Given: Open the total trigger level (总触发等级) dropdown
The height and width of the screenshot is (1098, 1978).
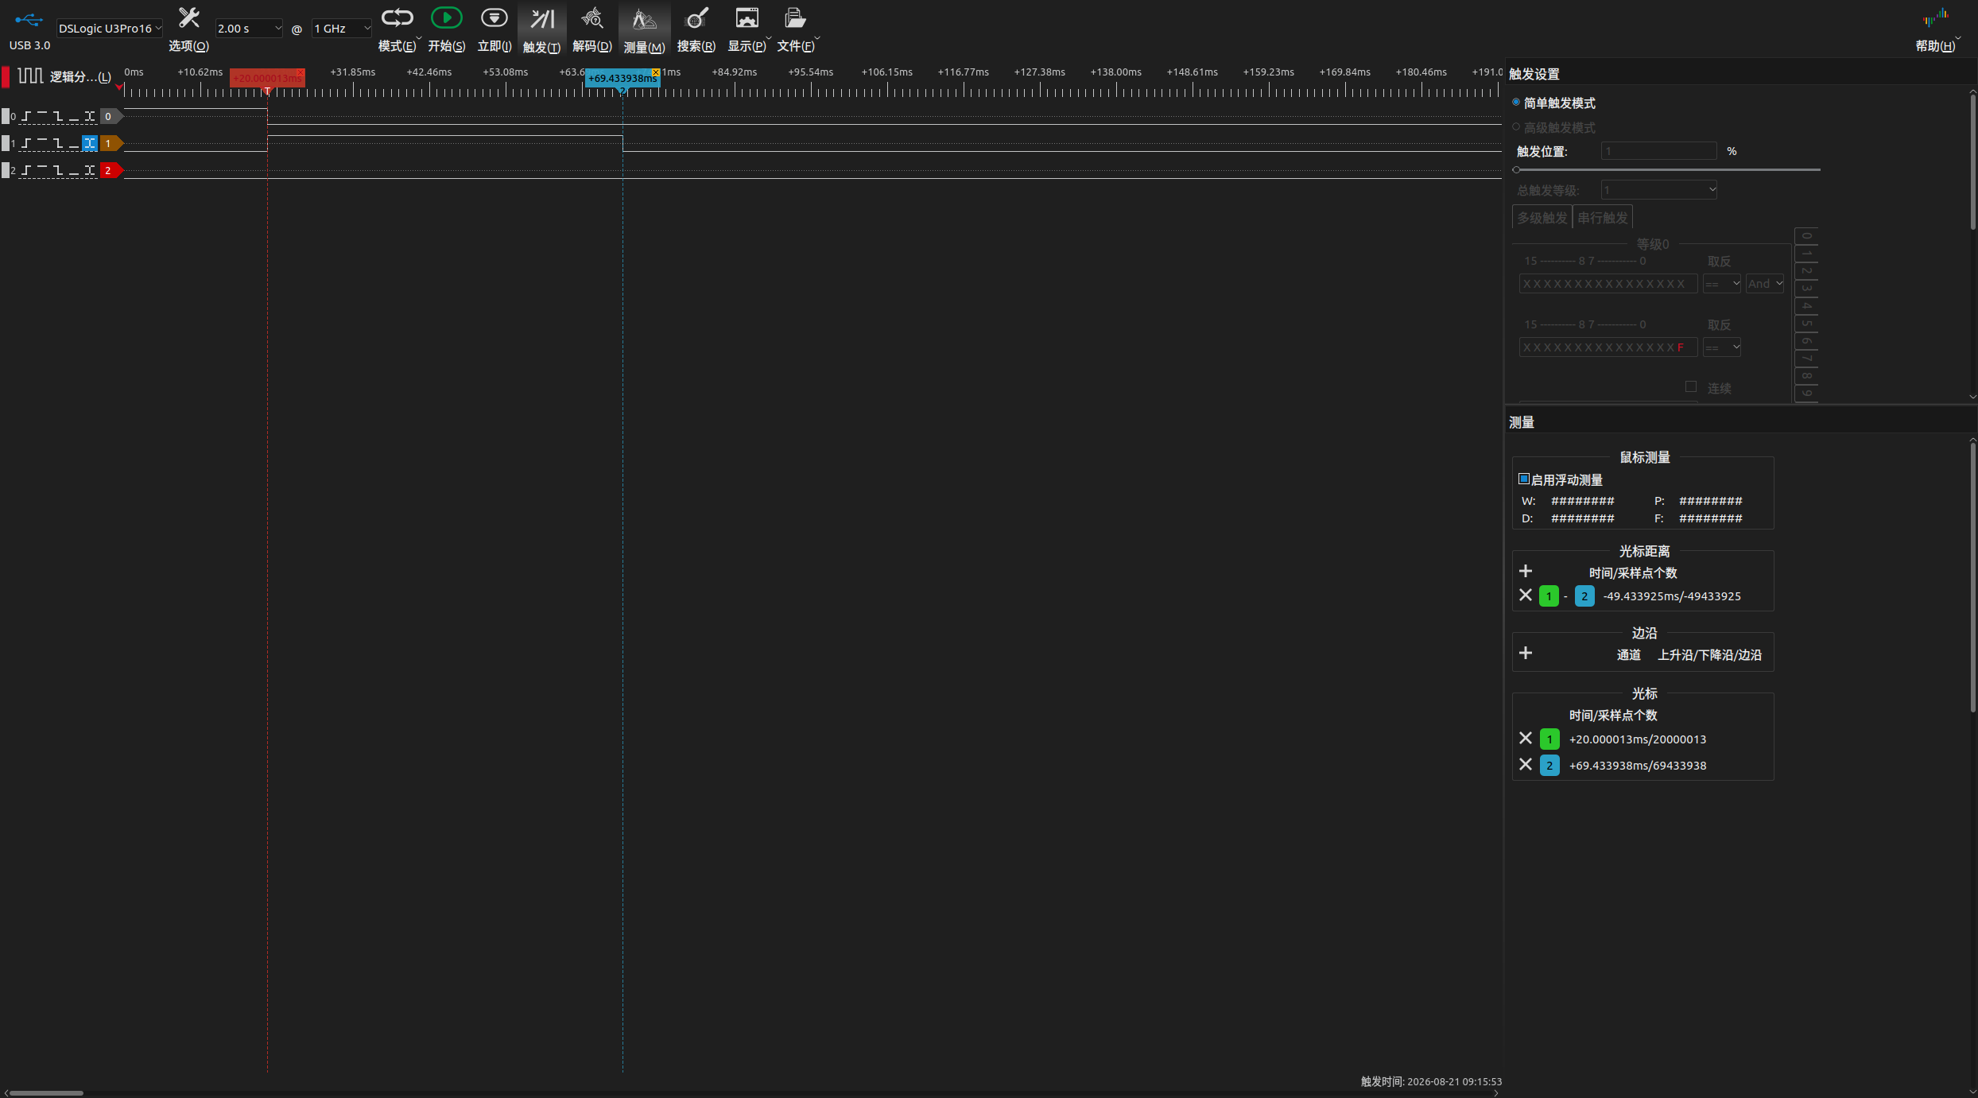Looking at the screenshot, I should click(x=1658, y=190).
